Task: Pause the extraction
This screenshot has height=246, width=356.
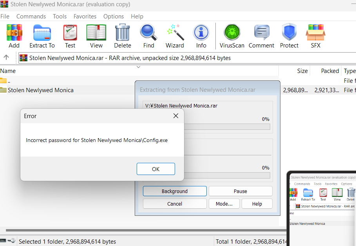Action: click(x=240, y=191)
